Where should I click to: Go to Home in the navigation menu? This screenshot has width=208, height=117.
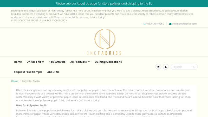coord(18,62)
